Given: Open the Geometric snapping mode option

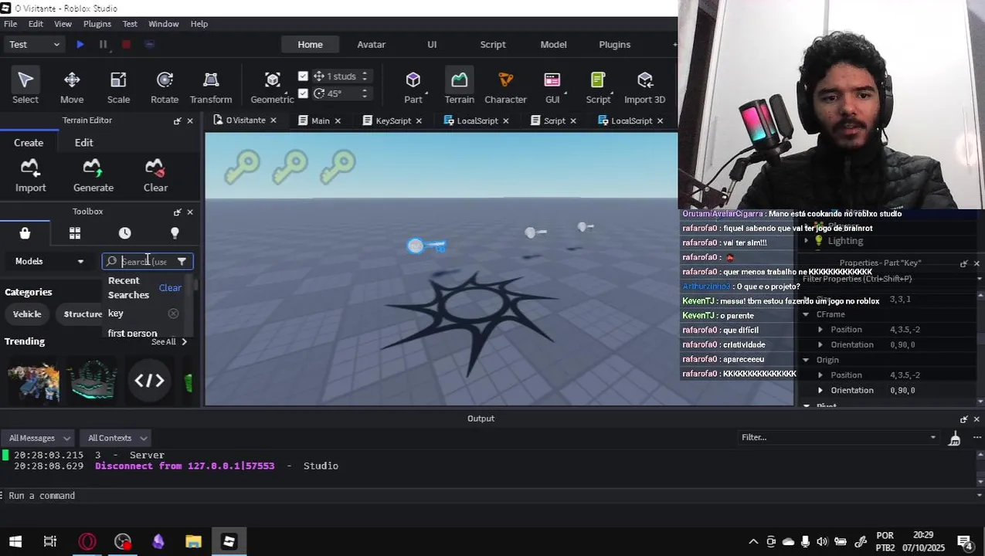Looking at the screenshot, I should coord(272,86).
